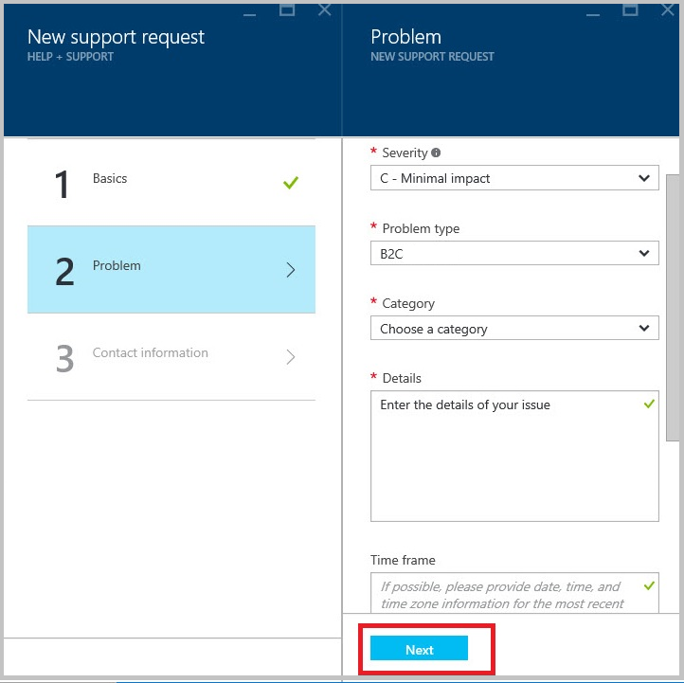This screenshot has width=684, height=683.
Task: Click the Severity info icon
Action: click(x=436, y=153)
